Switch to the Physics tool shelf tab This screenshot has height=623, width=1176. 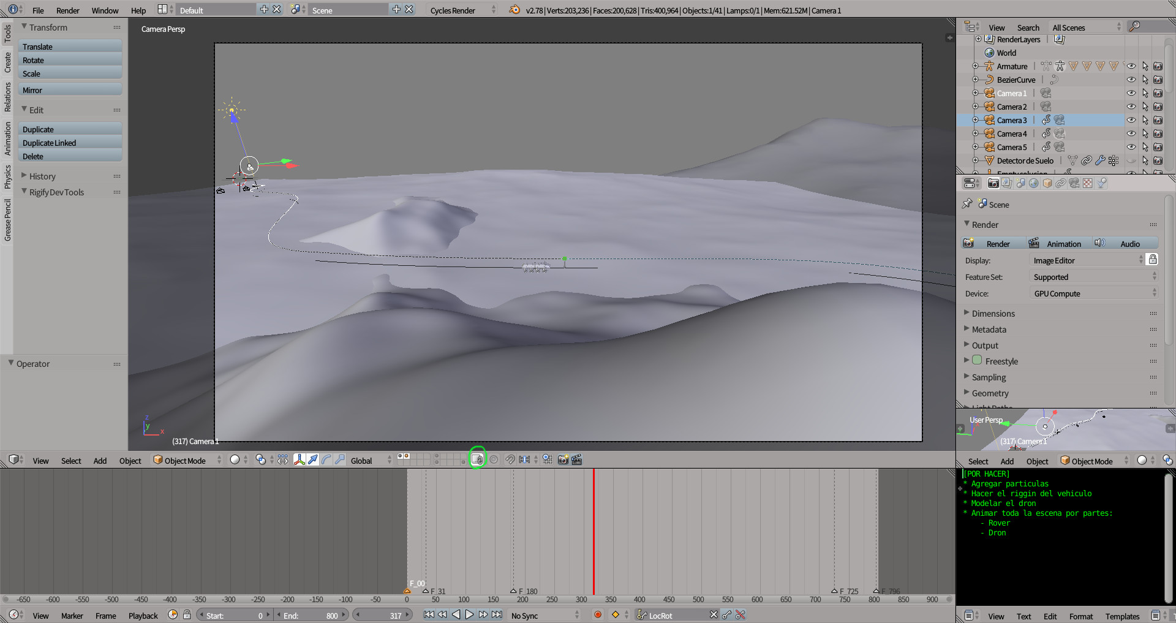pyautogui.click(x=7, y=177)
